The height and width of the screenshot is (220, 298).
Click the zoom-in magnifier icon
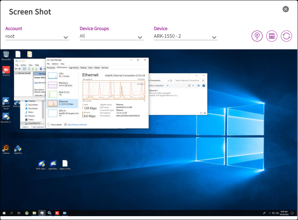(x=257, y=36)
